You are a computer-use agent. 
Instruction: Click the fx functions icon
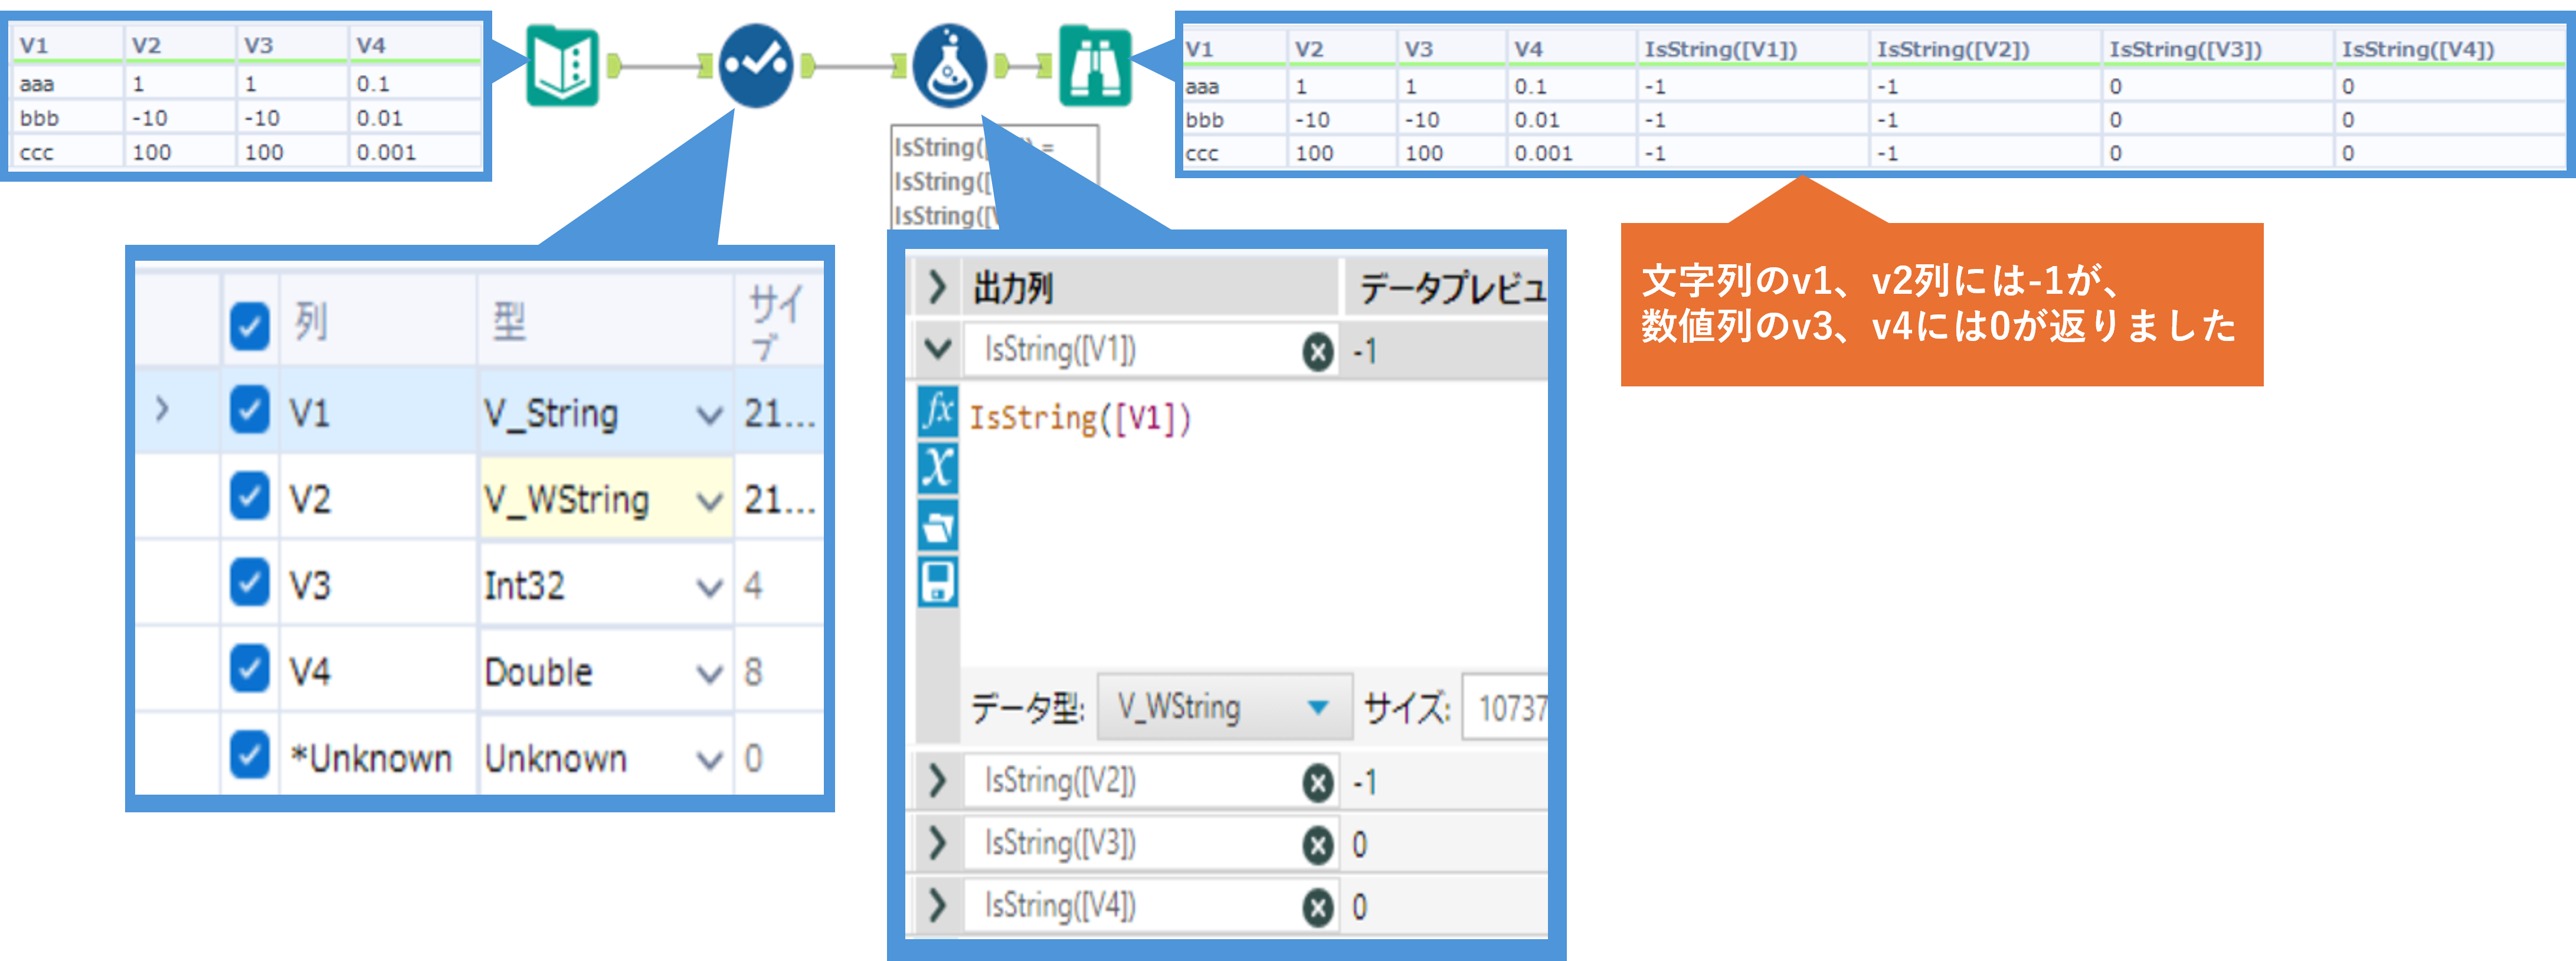[938, 410]
